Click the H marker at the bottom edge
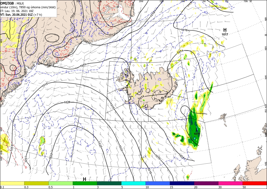The image size is (267, 189). tap(84, 179)
